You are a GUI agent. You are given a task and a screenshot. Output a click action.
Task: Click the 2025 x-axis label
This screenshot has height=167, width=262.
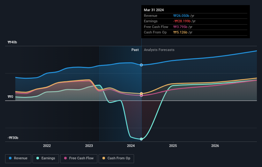click(173, 146)
